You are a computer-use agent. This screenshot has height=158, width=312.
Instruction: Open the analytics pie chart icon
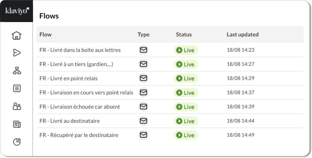click(x=17, y=142)
